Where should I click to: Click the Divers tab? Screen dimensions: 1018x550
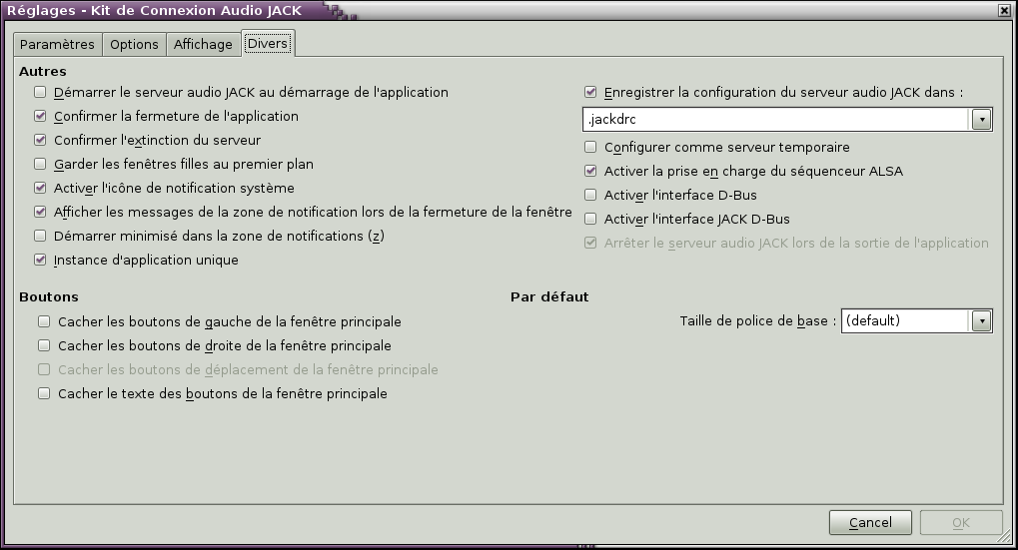pos(268,44)
